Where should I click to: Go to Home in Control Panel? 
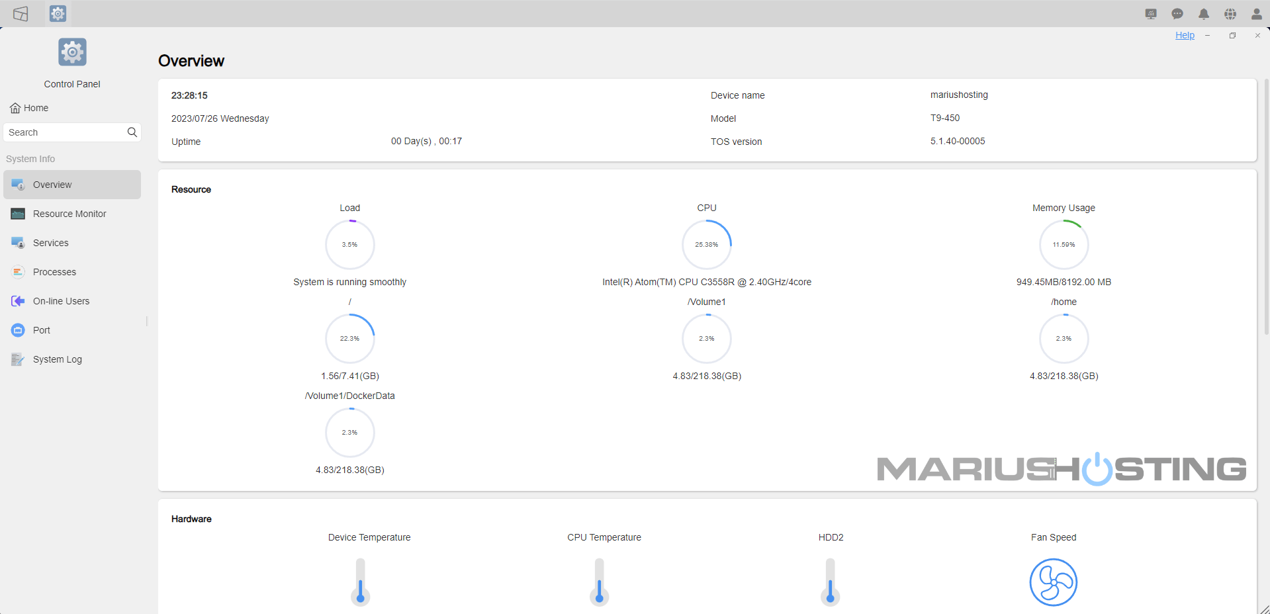[x=29, y=108]
